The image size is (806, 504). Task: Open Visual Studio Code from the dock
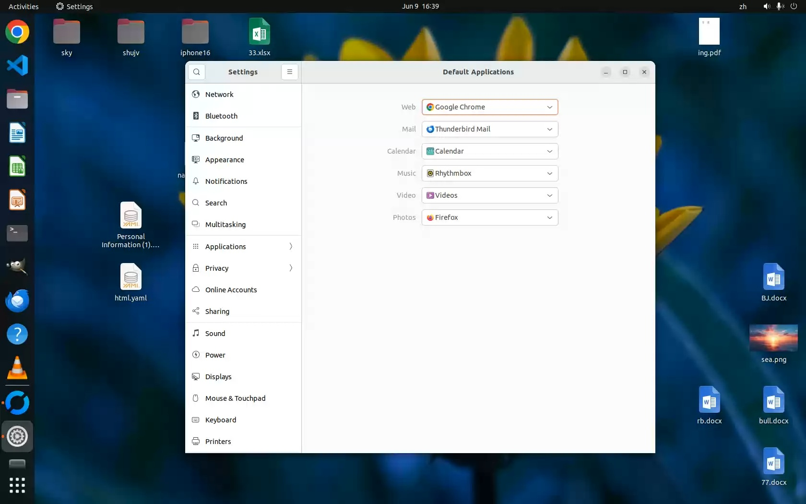[x=17, y=66]
